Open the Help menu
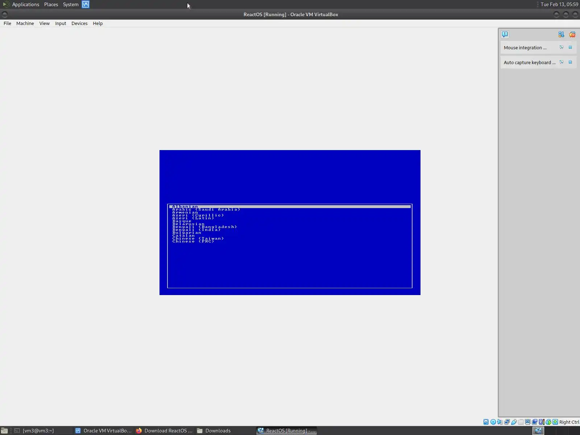 click(x=98, y=23)
